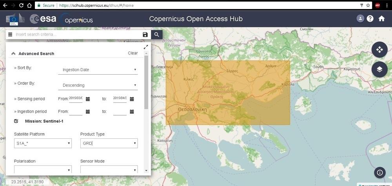Click the Κομοτηνή label on map

[x=352, y=69]
